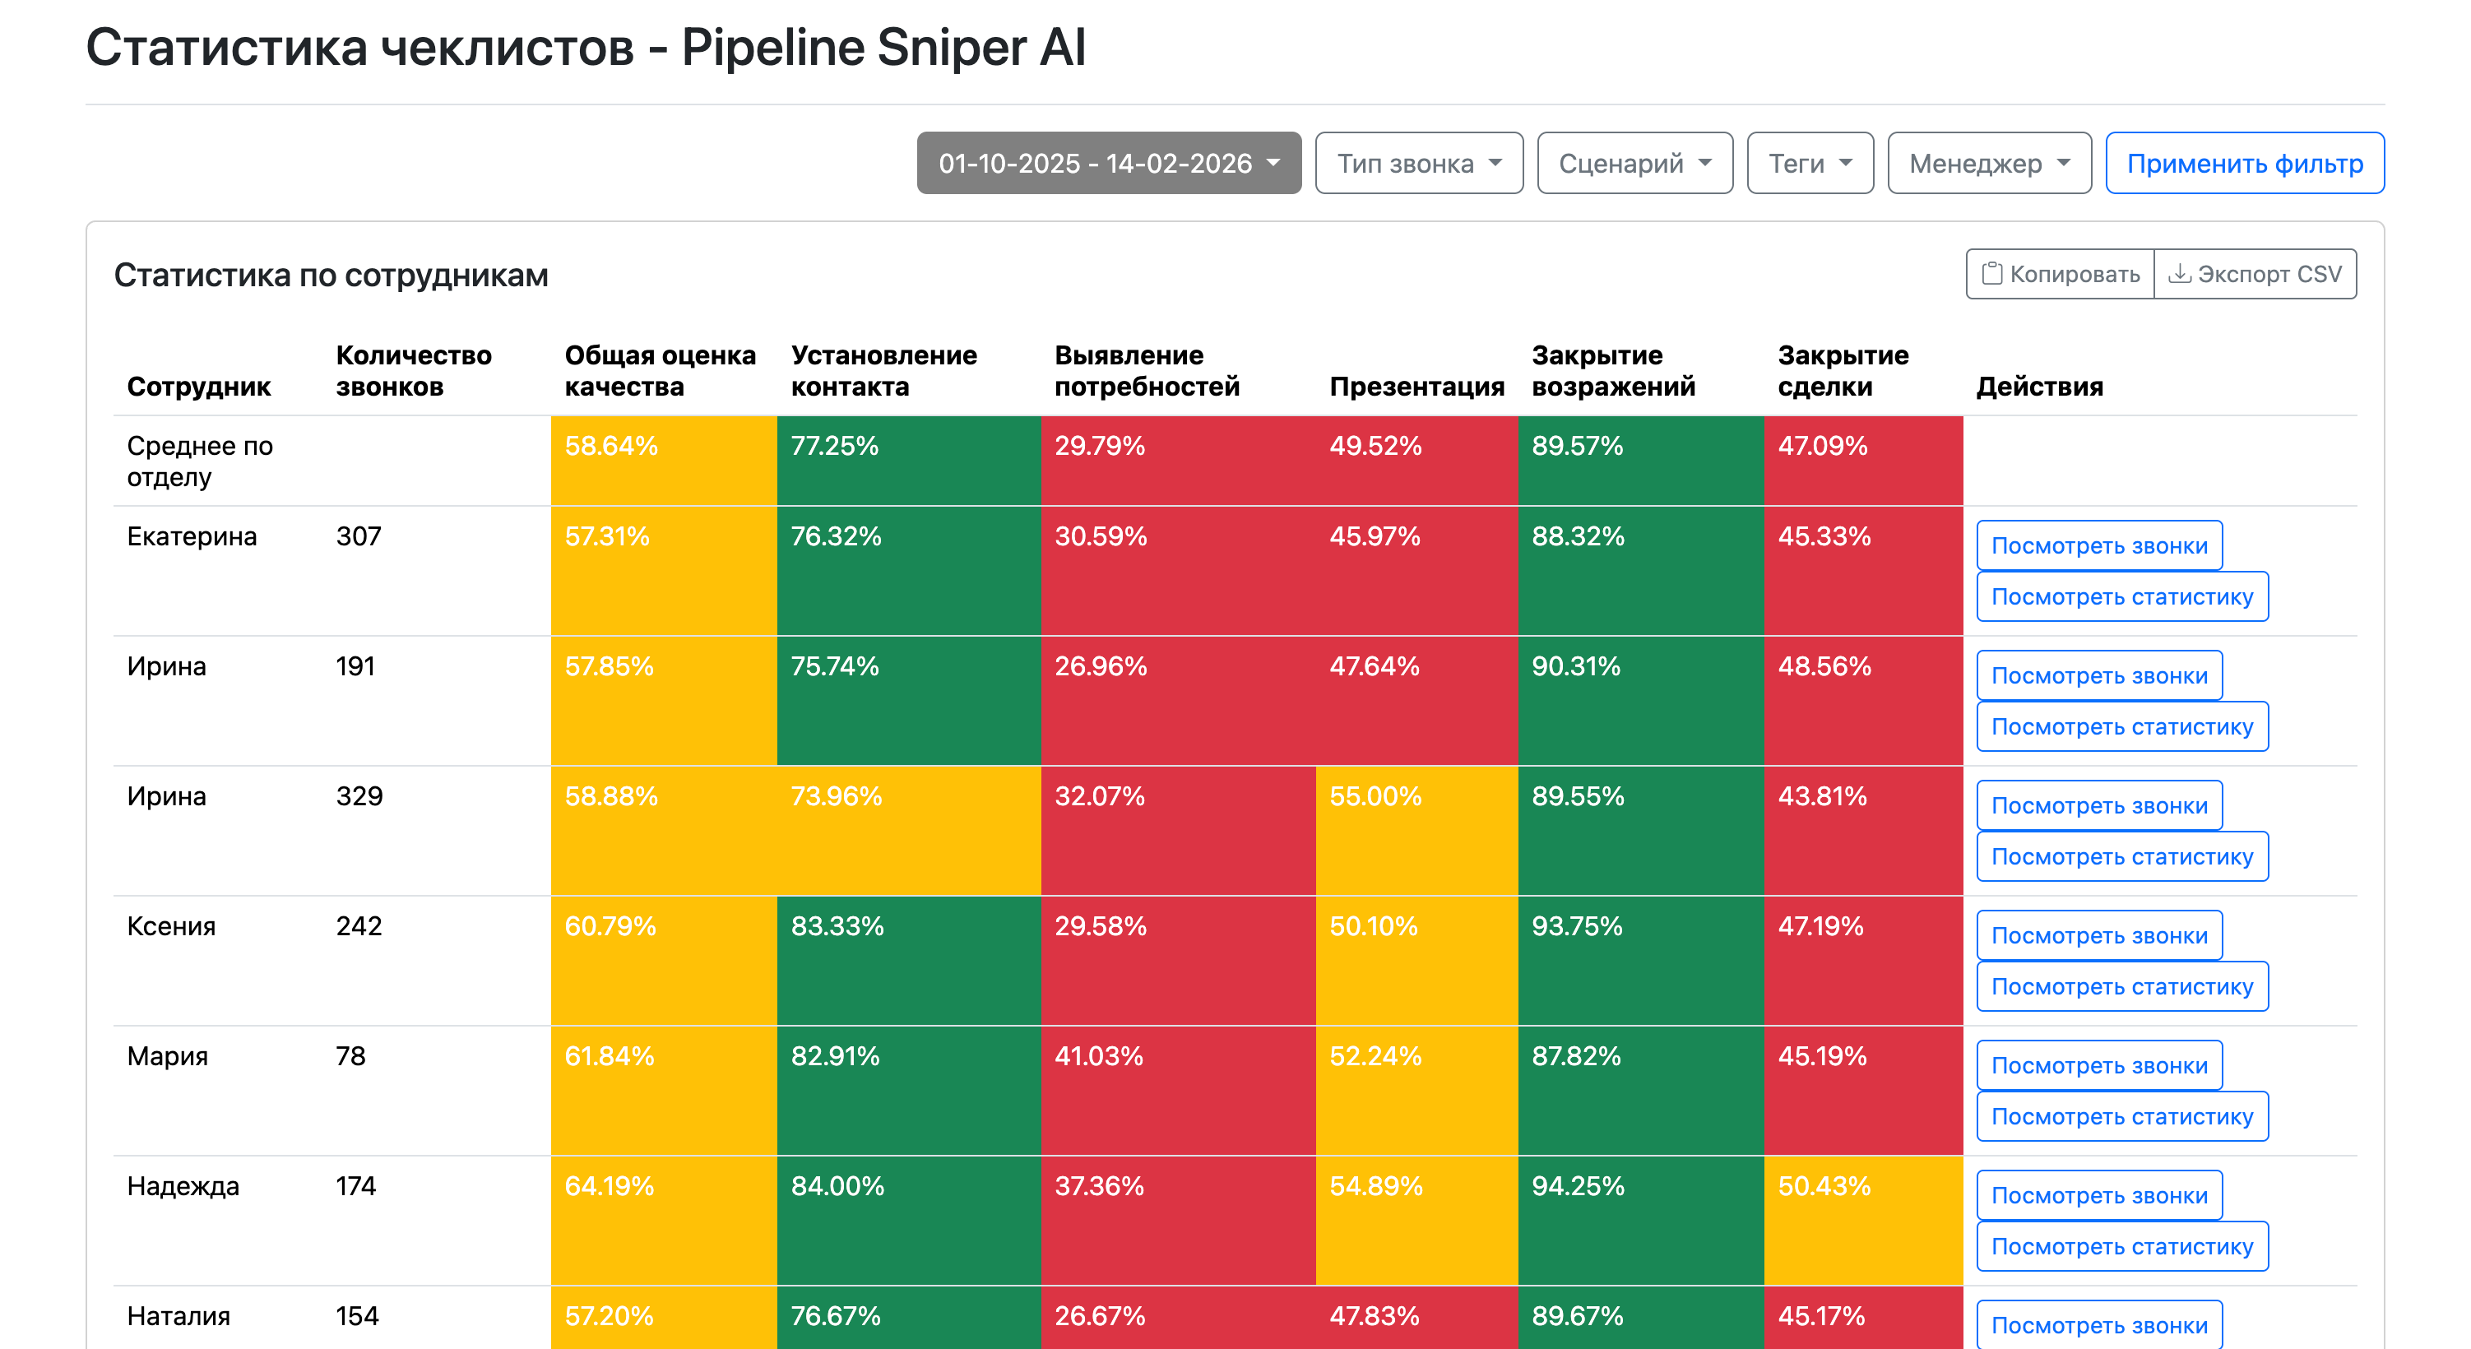Viewport: 2471px width, 1349px height.
Task: Expand the Теги filter dropdown
Action: coord(1809,163)
